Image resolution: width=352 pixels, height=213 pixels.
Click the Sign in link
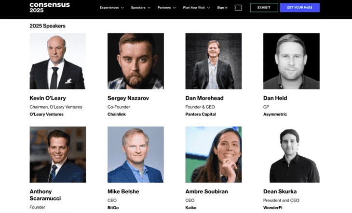point(222,8)
